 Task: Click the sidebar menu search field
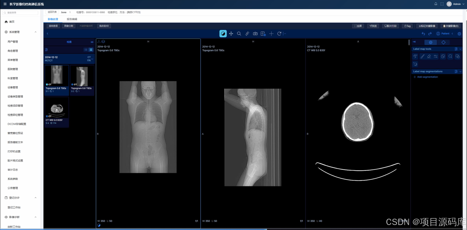point(20,13)
